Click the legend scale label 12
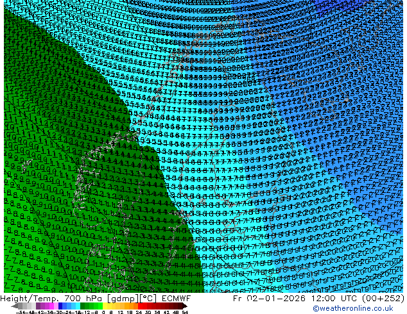This screenshot has height=314, width=407. pos(121,313)
